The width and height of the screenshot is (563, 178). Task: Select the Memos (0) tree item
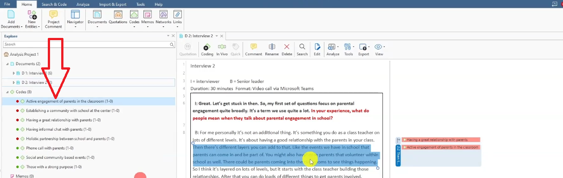click(x=21, y=176)
